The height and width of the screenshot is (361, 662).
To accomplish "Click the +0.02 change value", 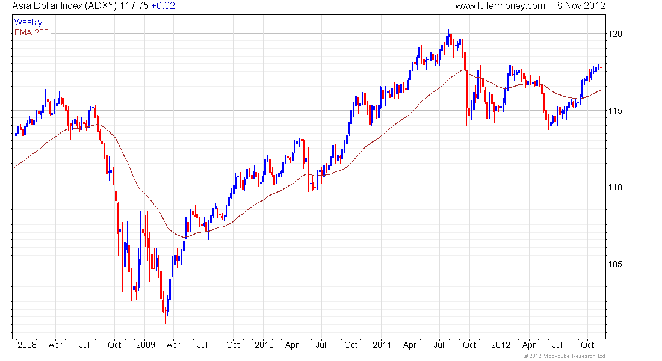I will point(163,6).
